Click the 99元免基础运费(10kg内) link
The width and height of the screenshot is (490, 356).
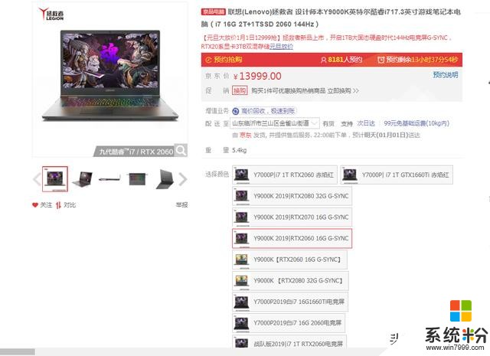pyautogui.click(x=416, y=123)
